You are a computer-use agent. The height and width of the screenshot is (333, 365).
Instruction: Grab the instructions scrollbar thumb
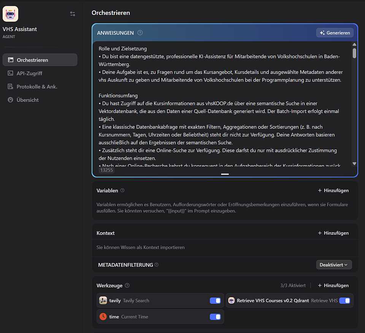[x=354, y=53]
